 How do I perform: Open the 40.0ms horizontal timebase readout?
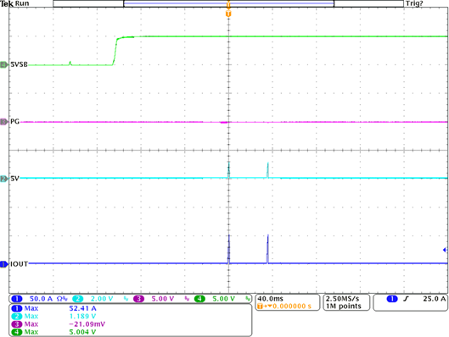tap(287, 302)
